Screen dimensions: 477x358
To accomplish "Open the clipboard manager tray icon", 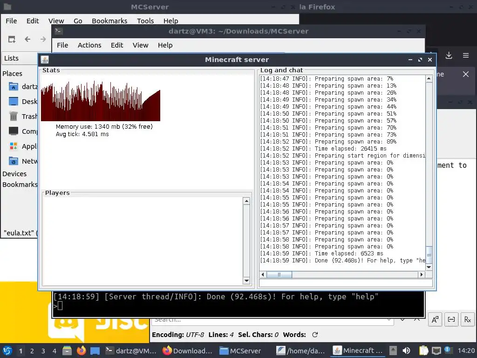I will tap(423, 351).
